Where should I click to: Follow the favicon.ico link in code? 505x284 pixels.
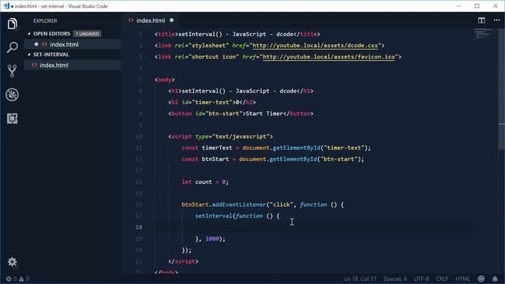[328, 57]
